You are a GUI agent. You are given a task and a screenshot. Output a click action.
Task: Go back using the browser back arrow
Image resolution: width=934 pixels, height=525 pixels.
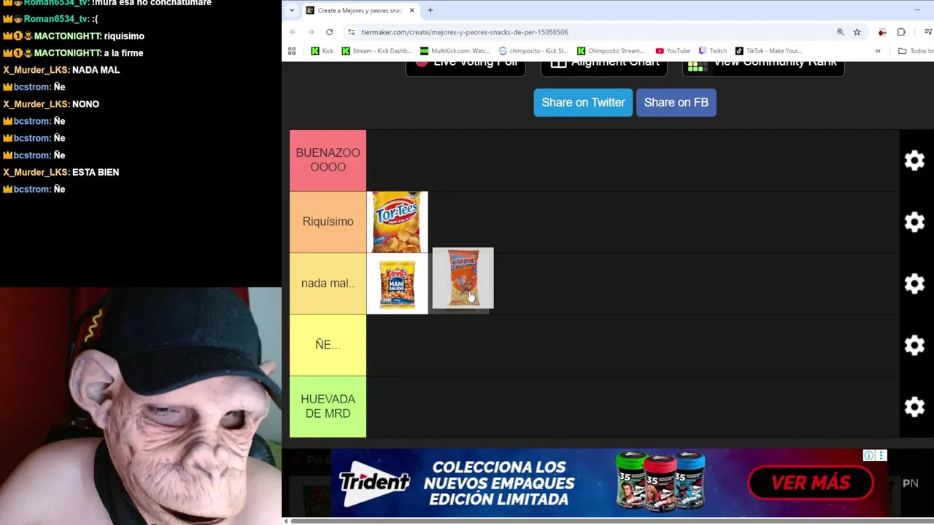coord(293,32)
